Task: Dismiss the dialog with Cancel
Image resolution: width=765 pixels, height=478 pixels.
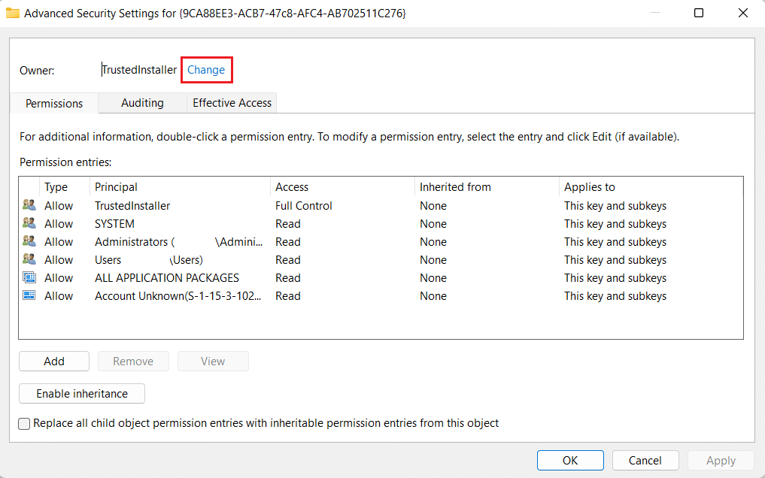Action: pyautogui.click(x=645, y=460)
